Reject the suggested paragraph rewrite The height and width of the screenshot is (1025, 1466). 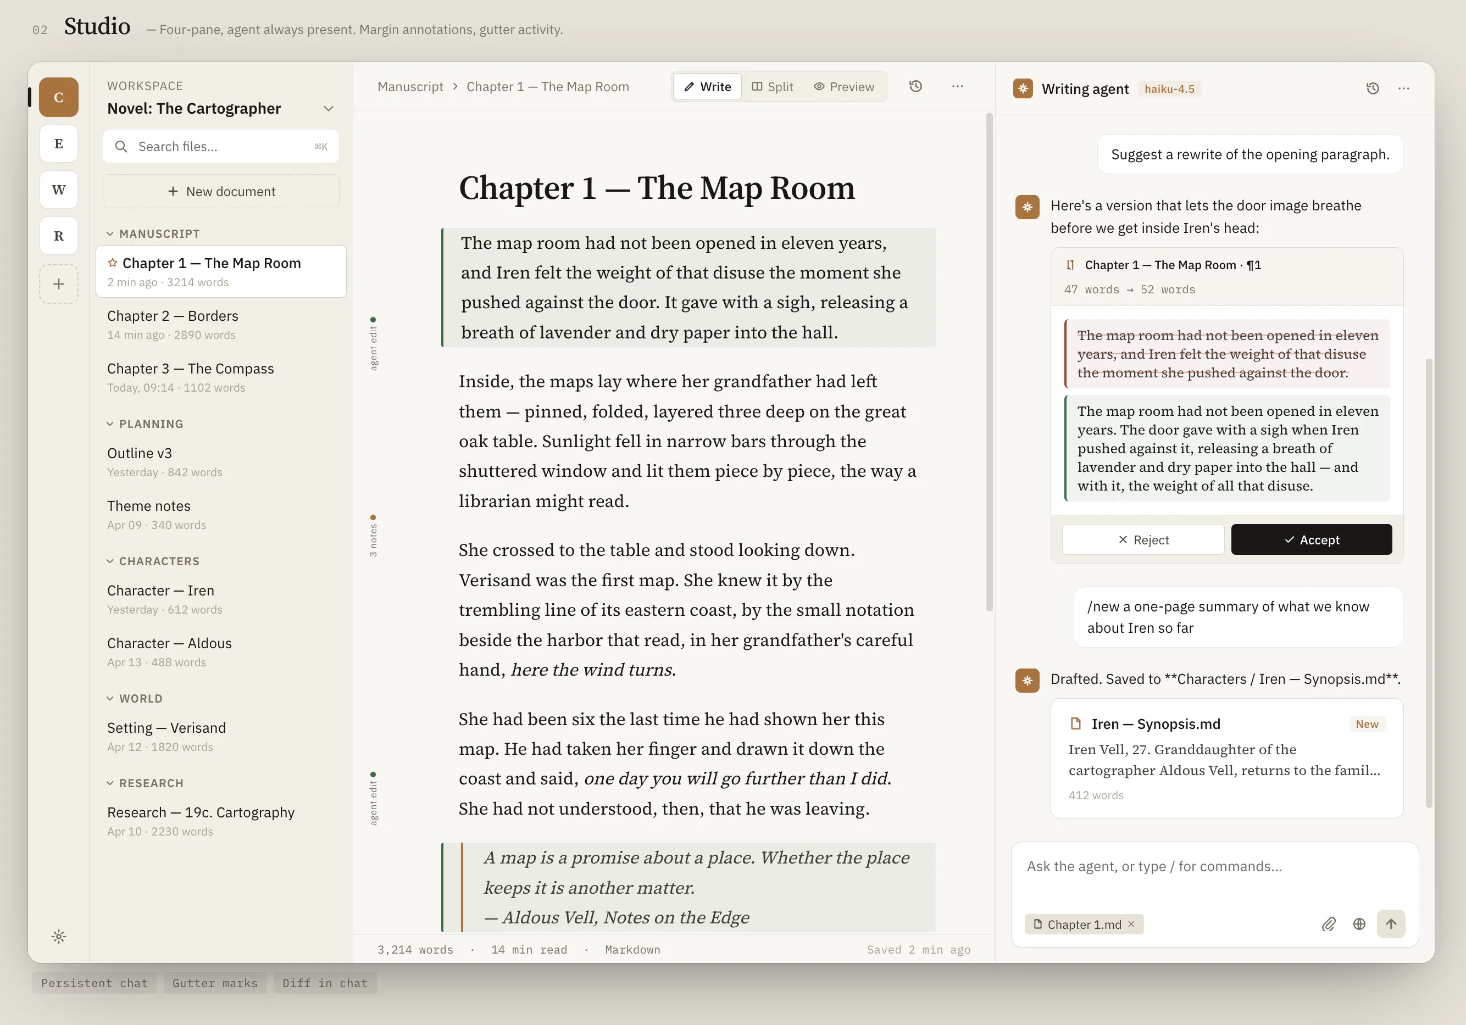pyautogui.click(x=1143, y=539)
